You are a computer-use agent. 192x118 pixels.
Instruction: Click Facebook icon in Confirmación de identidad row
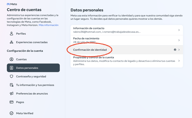175,50
